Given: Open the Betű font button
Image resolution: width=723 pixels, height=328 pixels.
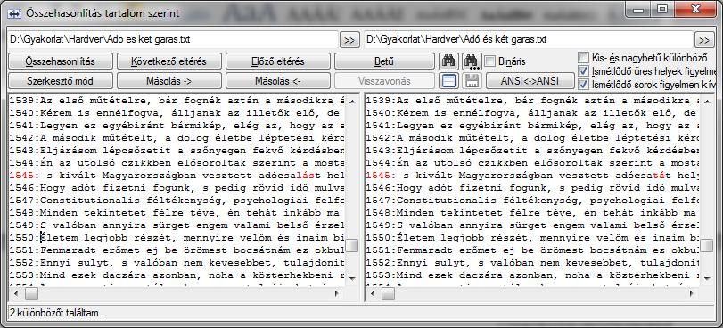Looking at the screenshot, I should point(384,61).
